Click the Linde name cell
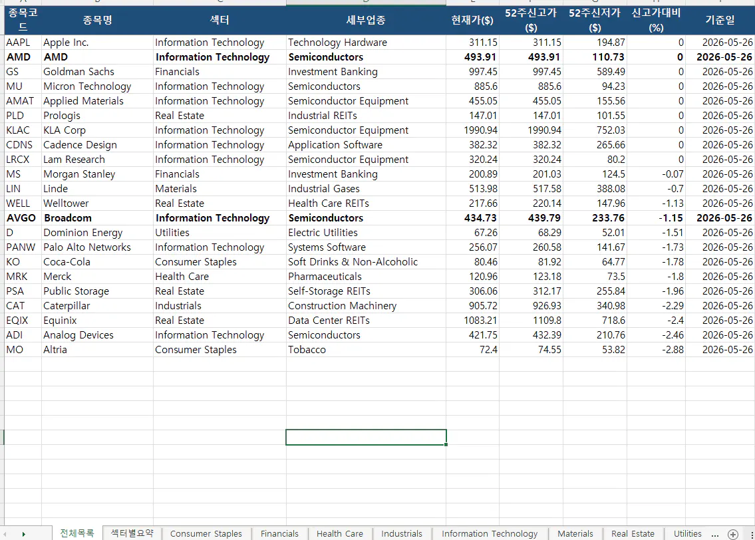Image resolution: width=755 pixels, height=540 pixels. [x=97, y=189]
